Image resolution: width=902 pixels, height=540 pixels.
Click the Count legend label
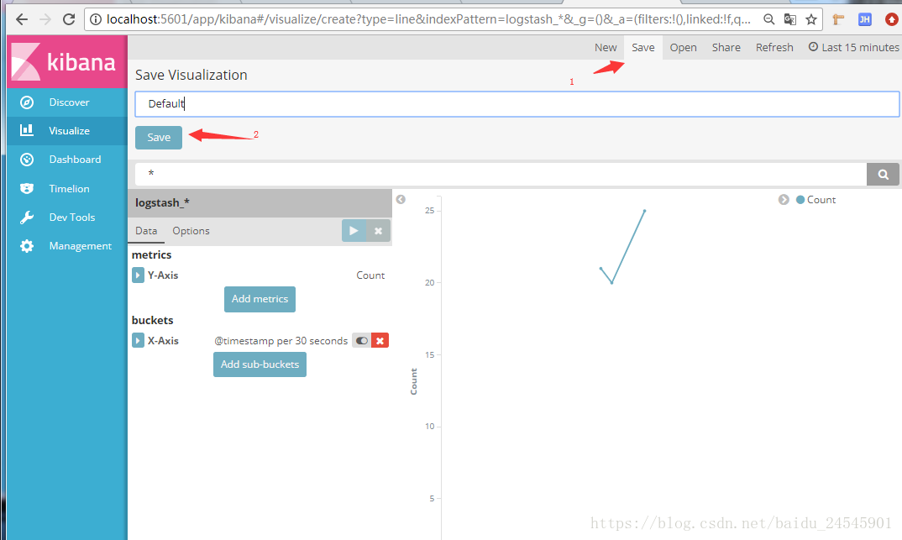point(821,200)
